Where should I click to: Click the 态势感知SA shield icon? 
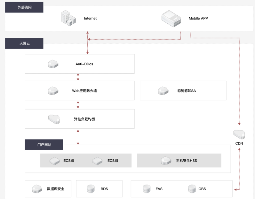(163, 91)
